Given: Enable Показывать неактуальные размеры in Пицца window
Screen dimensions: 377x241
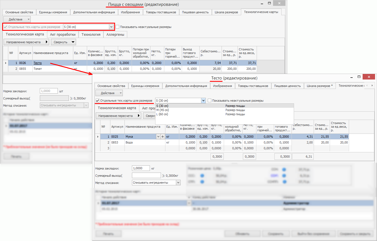Looking at the screenshot, I should [118, 27].
